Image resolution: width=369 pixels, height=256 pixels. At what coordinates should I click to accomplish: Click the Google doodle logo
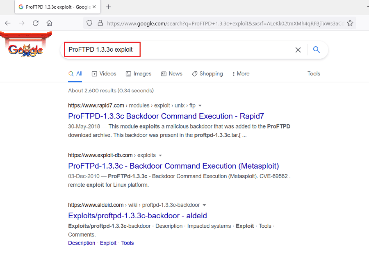coord(25,48)
